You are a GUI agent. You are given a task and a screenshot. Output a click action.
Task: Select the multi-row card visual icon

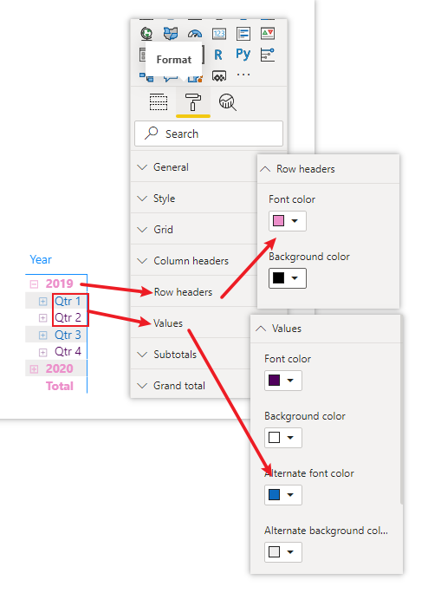[243, 34]
